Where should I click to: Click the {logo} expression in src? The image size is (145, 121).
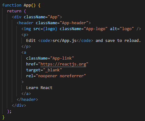(x=50, y=29)
